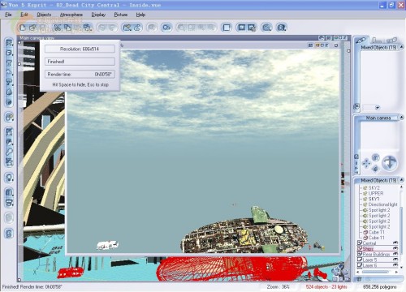Collapse the top Mixed Objects panel
The height and width of the screenshot is (292, 406).
click(402, 47)
